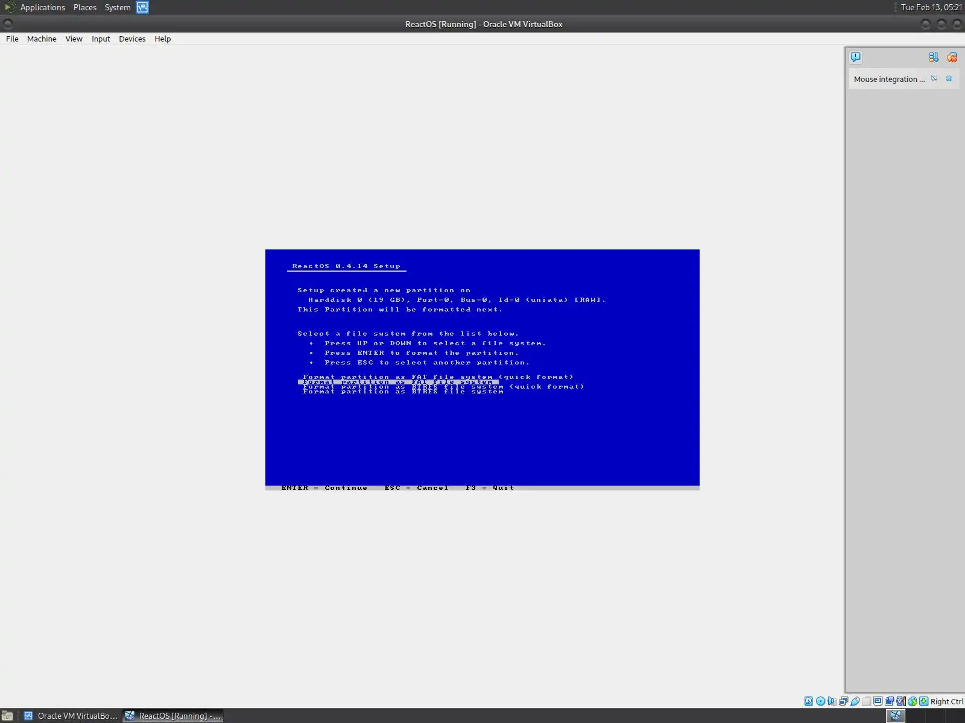Click the window menu button on VirtualBox titlebar
Image resolution: width=965 pixels, height=723 pixels.
(x=8, y=24)
